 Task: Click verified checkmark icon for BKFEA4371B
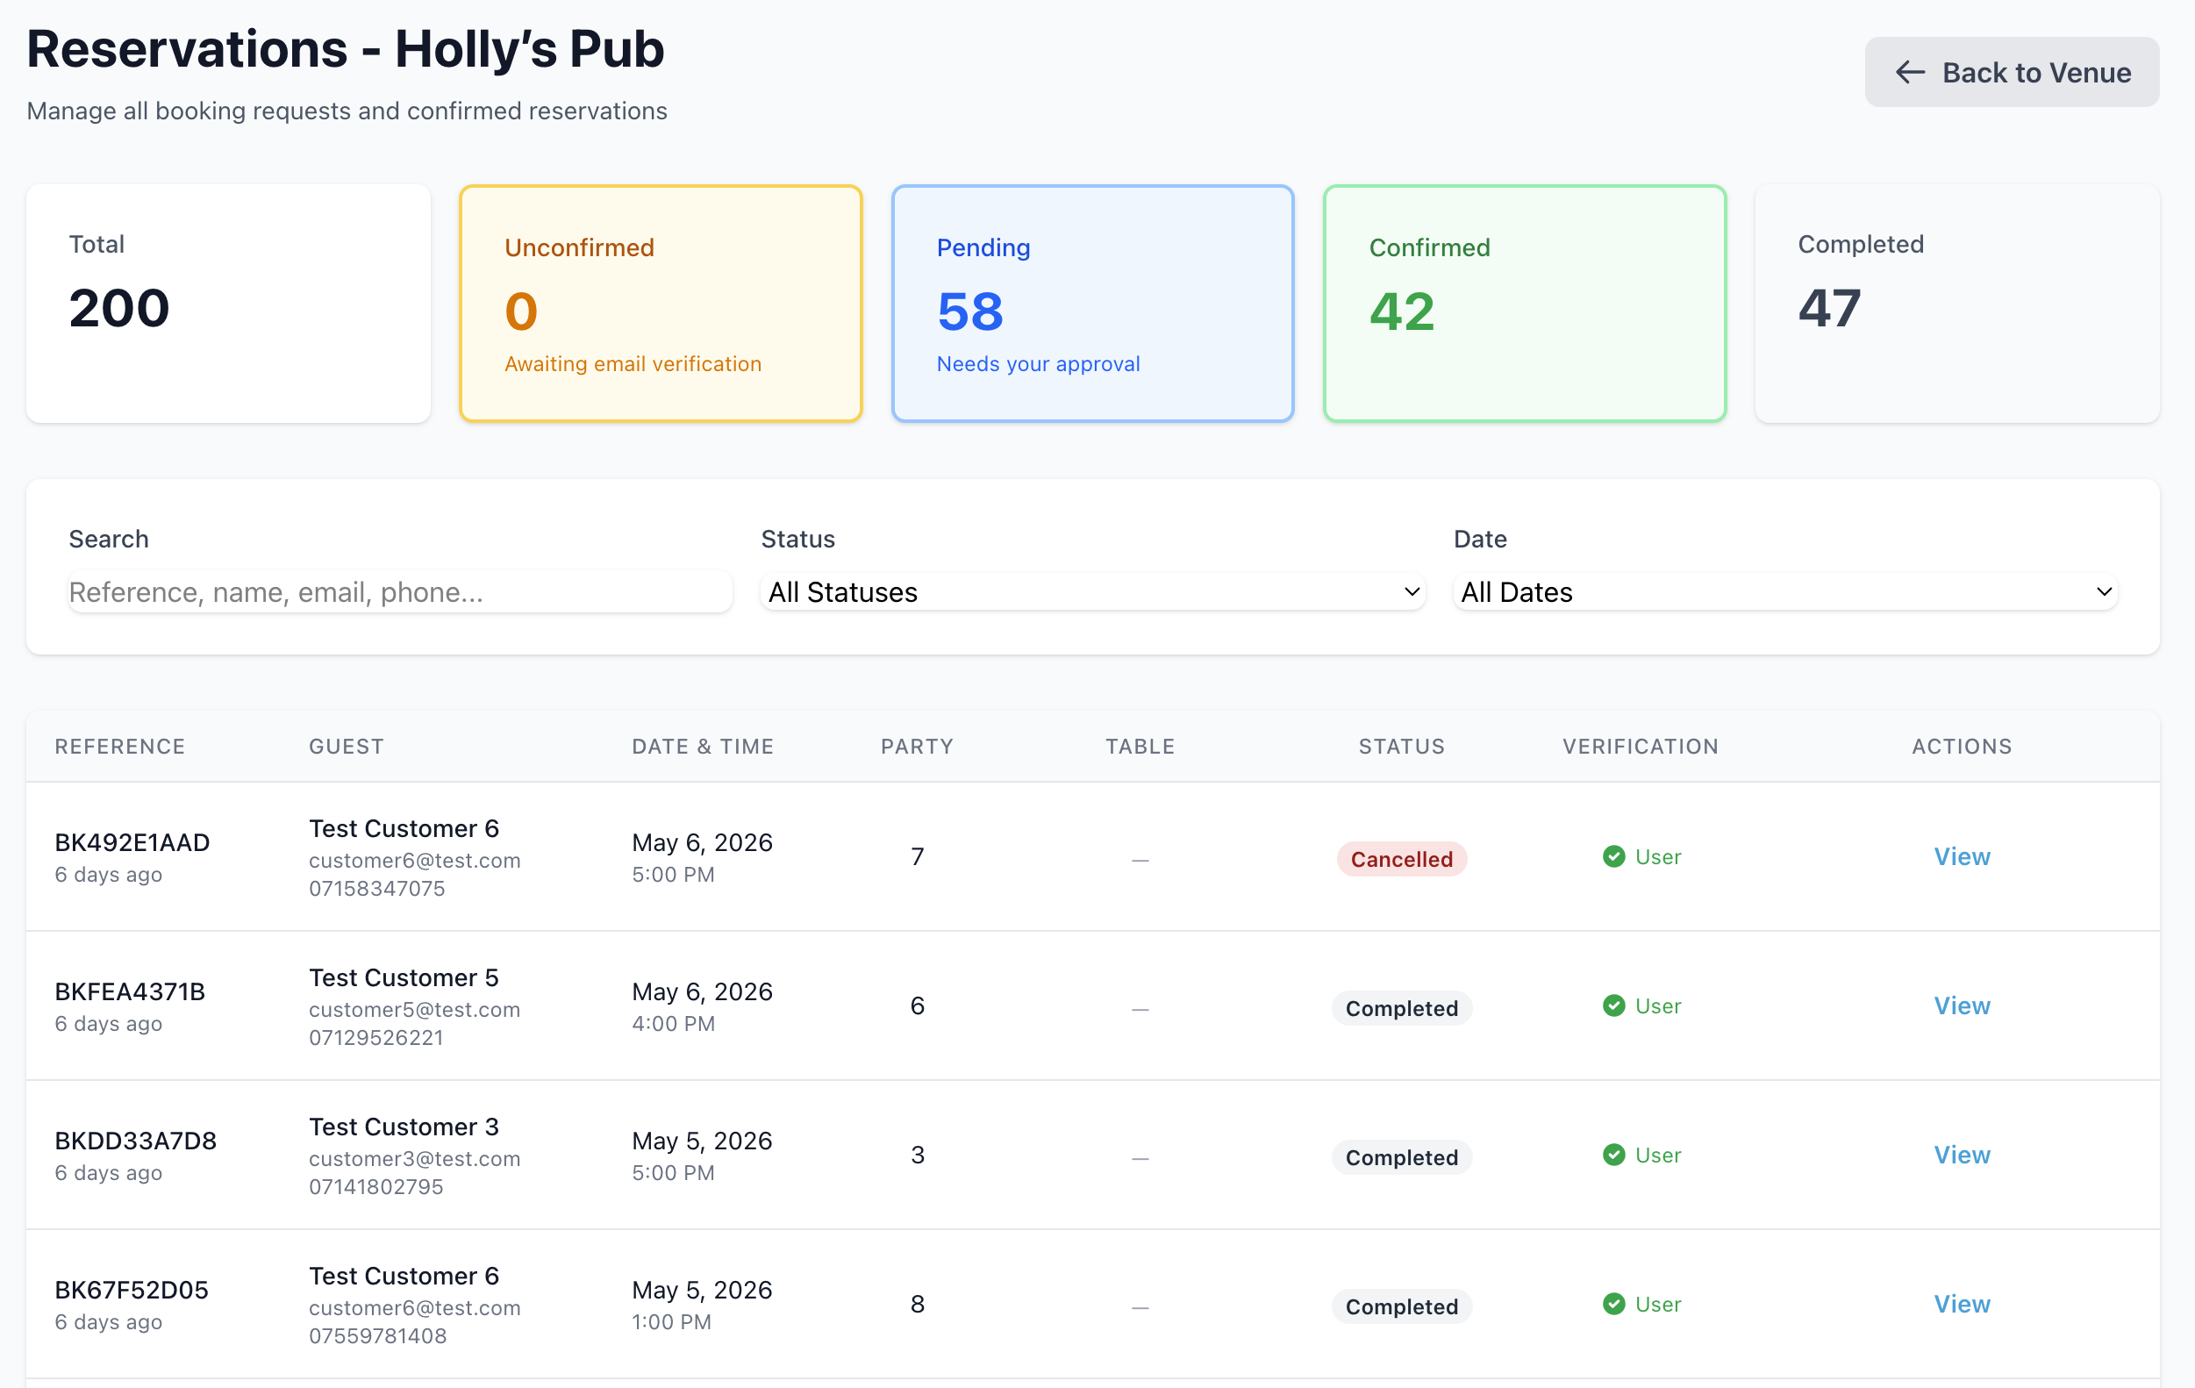point(1613,1006)
